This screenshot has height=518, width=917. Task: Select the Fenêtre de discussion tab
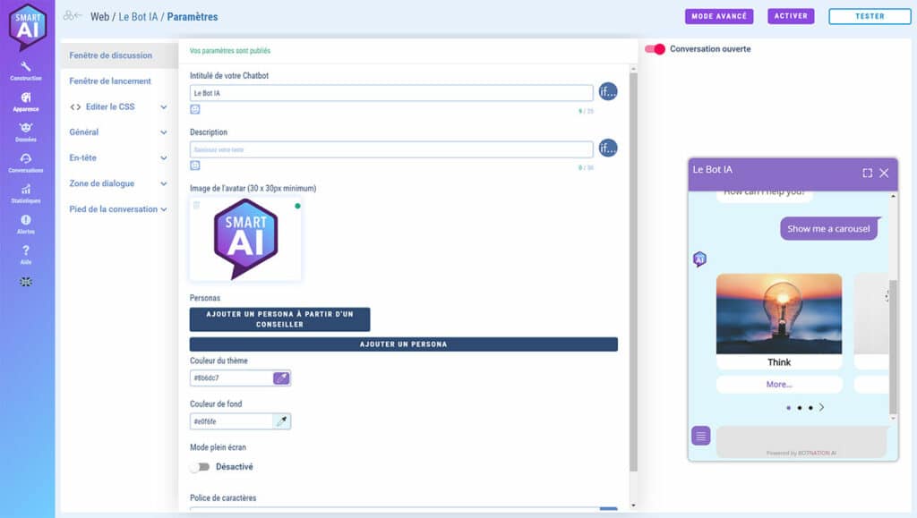[x=111, y=55]
